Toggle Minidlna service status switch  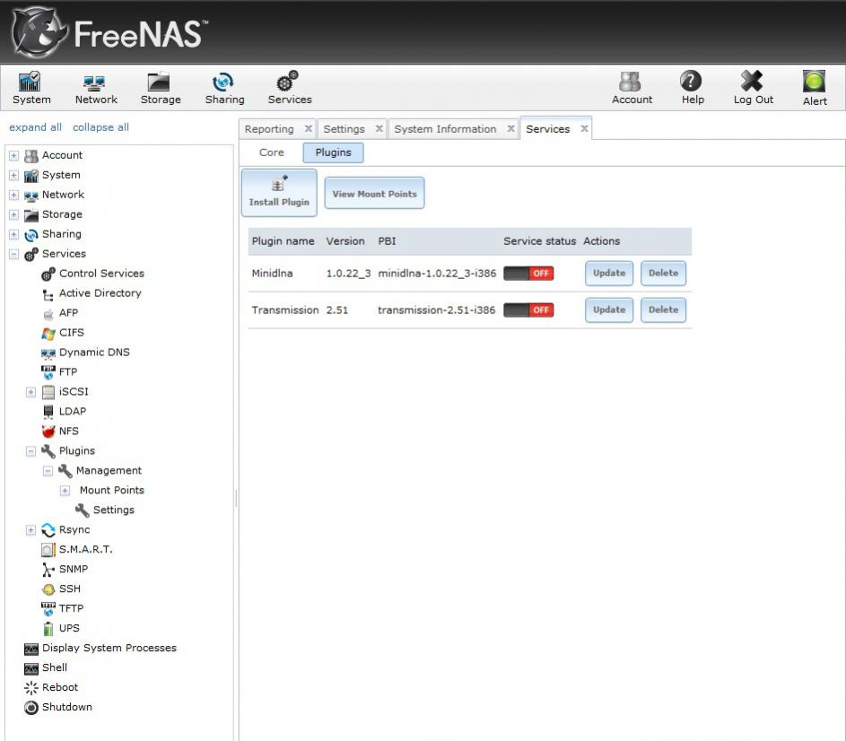(x=528, y=274)
